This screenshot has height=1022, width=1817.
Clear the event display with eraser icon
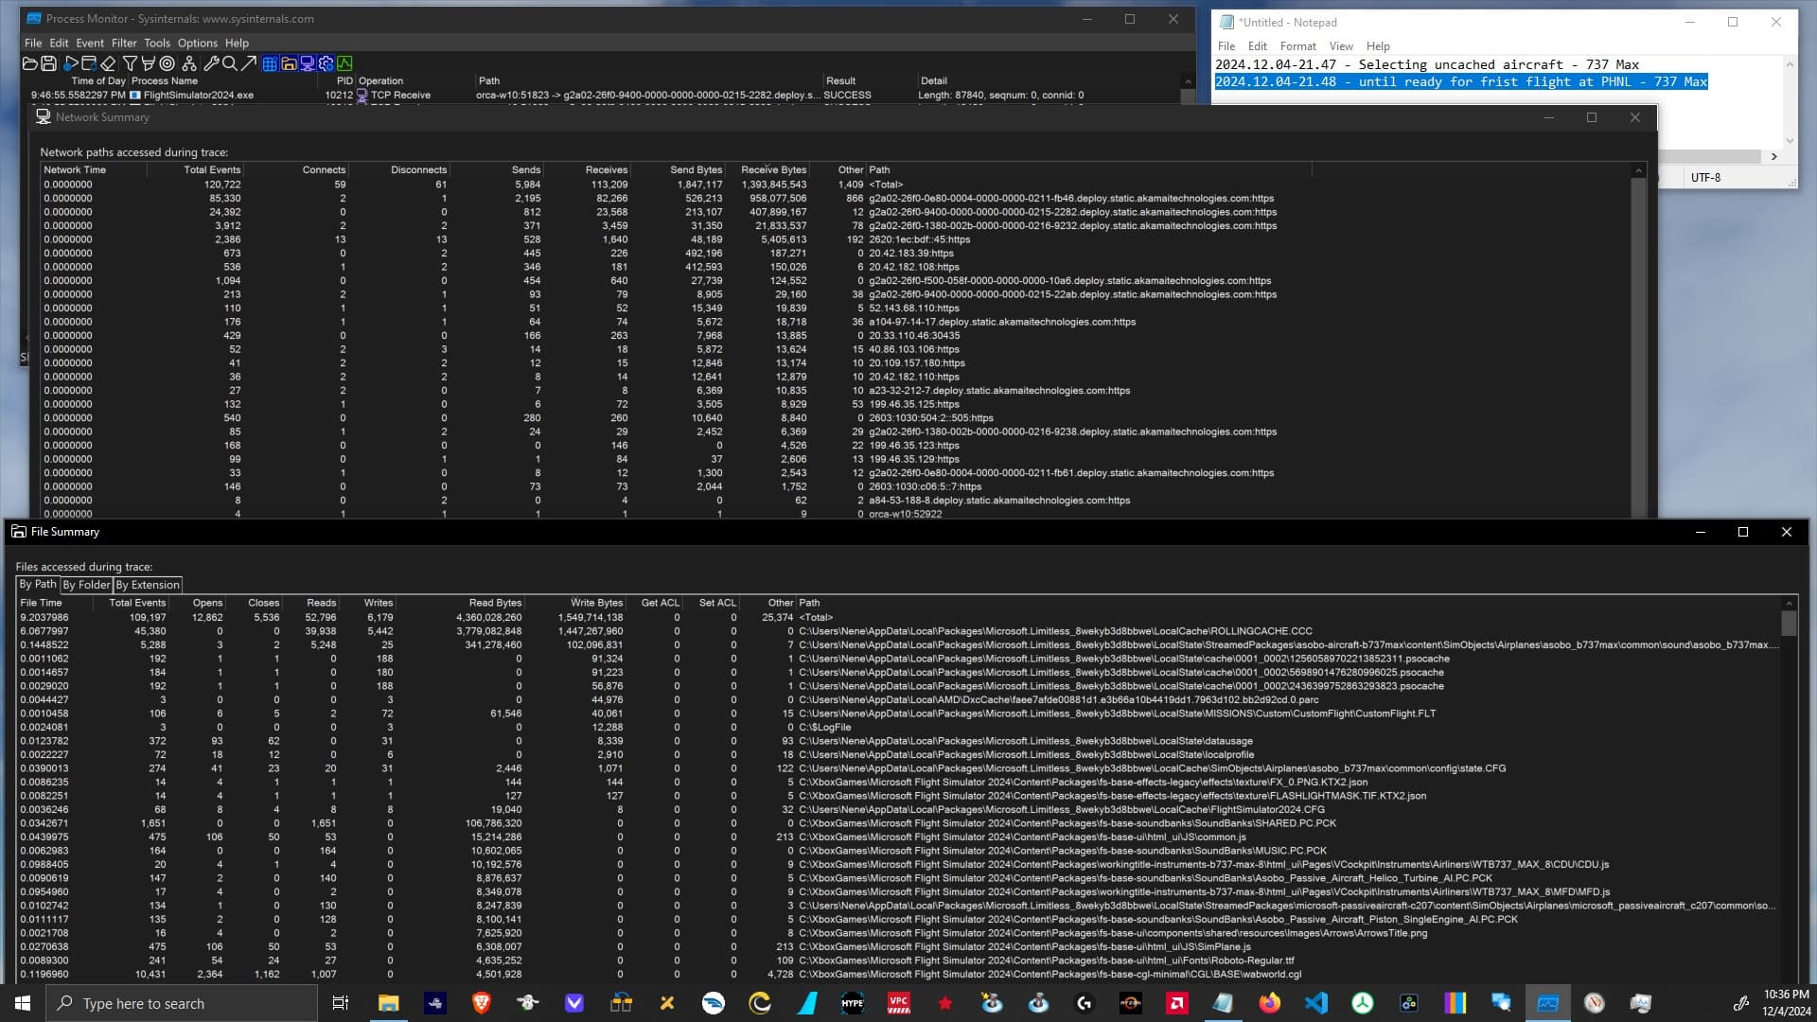click(x=108, y=63)
